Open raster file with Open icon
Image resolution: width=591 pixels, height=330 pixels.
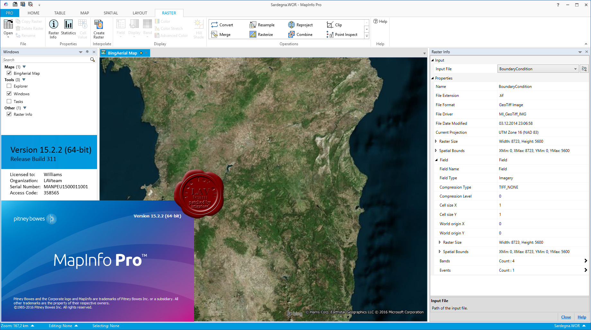coord(8,28)
